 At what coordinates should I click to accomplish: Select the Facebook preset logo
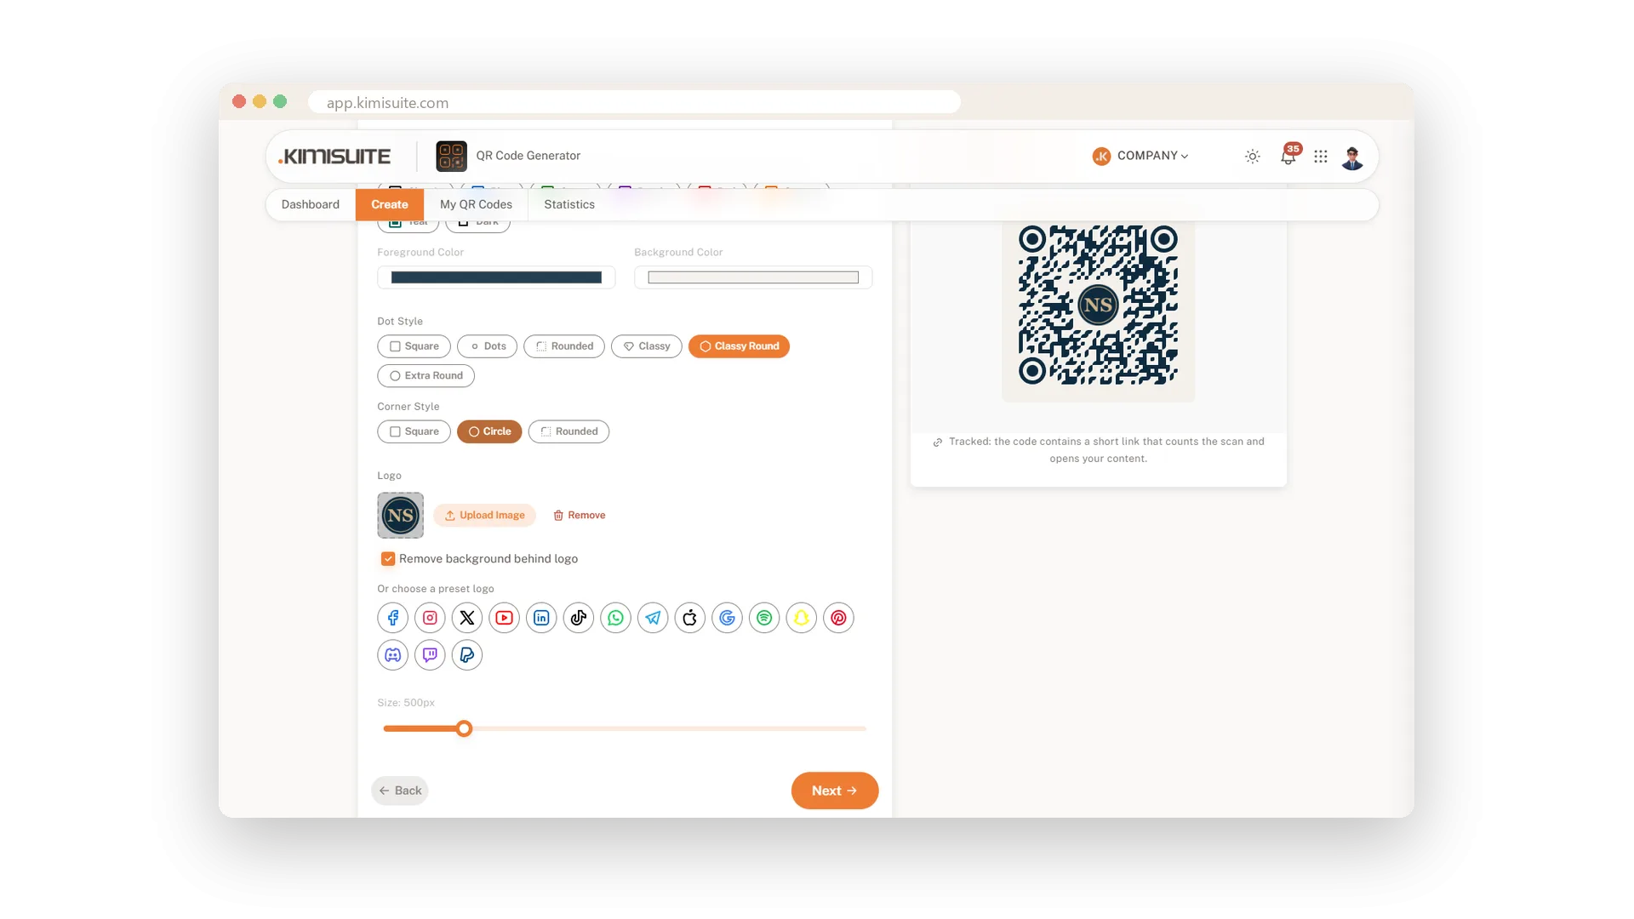[392, 618]
